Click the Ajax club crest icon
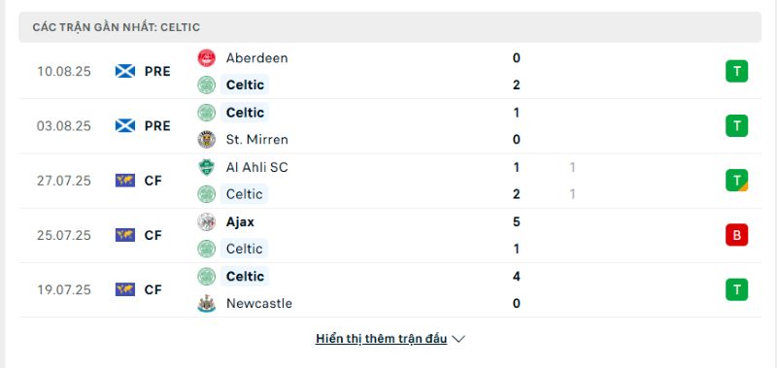The height and width of the screenshot is (368, 777). coord(207,222)
